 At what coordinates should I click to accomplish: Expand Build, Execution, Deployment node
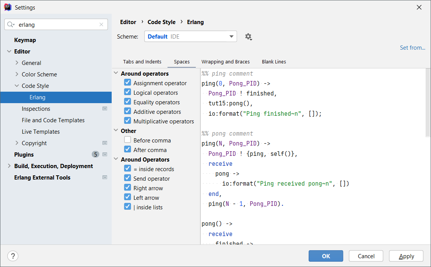point(9,166)
